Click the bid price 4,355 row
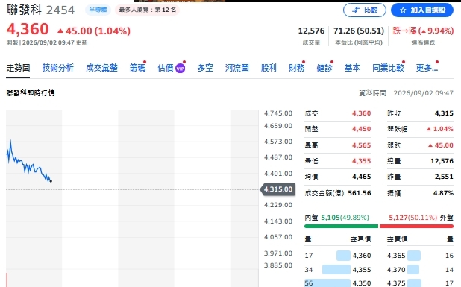This screenshot has width=461, height=287. [337, 270]
